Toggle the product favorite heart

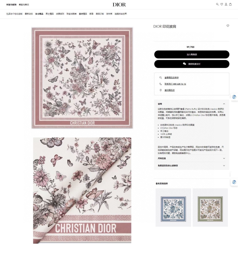click(228, 26)
